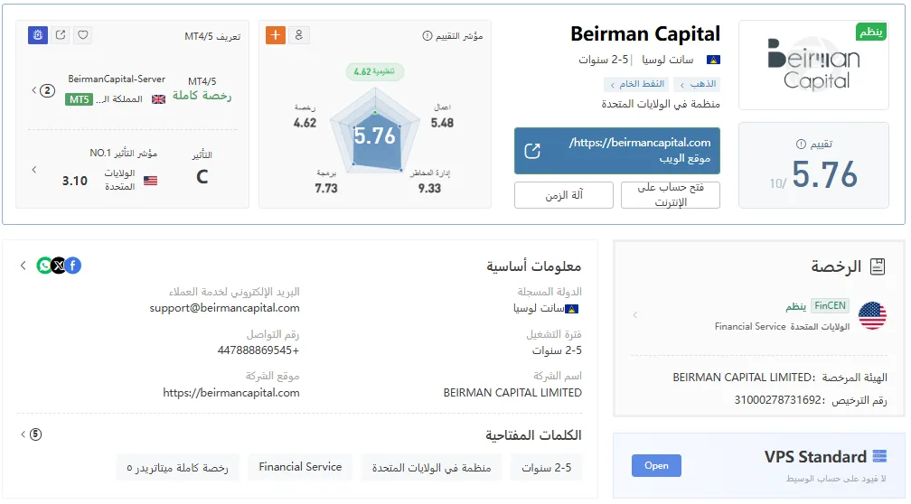Image resolution: width=911 pixels, height=504 pixels.
Task: Click the rating info icon near تقييم
Action: [801, 144]
